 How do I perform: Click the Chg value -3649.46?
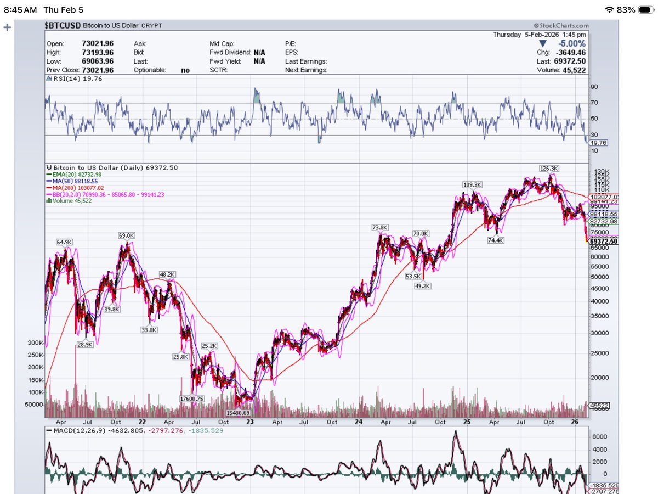click(571, 53)
